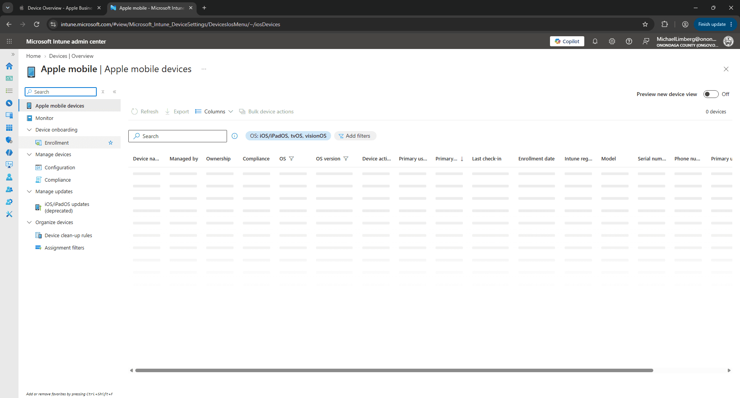The image size is (740, 398).
Task: Toggle Preview new device view switch
Action: click(711, 94)
